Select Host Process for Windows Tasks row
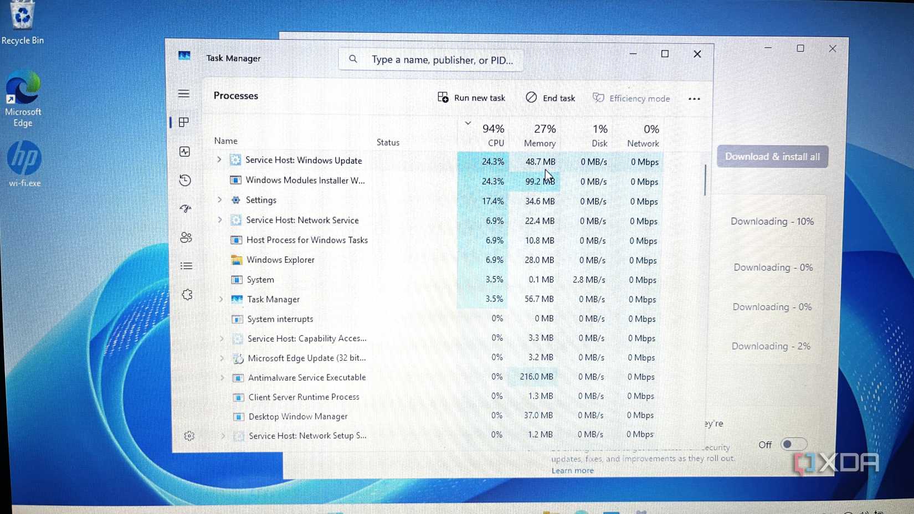Screen dimensions: 914x514 pos(438,240)
